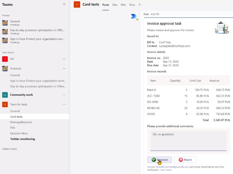
Task: Click the Unit Cost column header
Action: click(195, 81)
